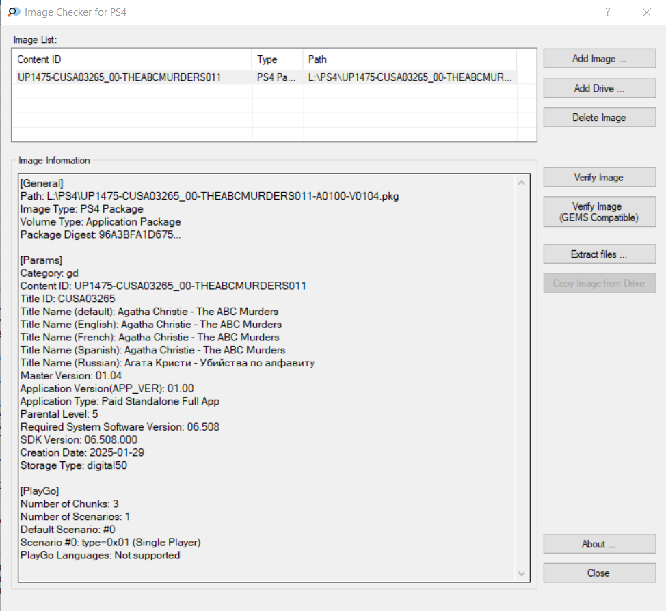The width and height of the screenshot is (666, 611).
Task: Click the About button
Action: pyautogui.click(x=599, y=544)
